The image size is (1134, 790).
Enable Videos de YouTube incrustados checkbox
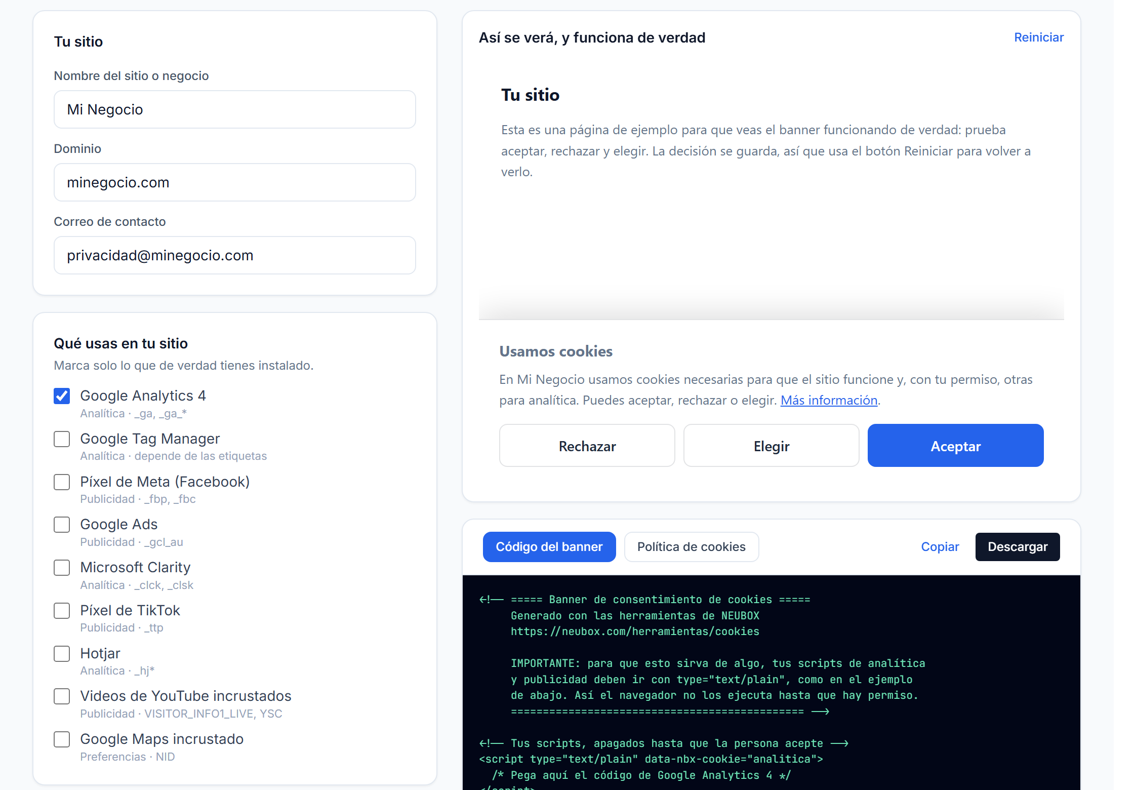coord(62,696)
